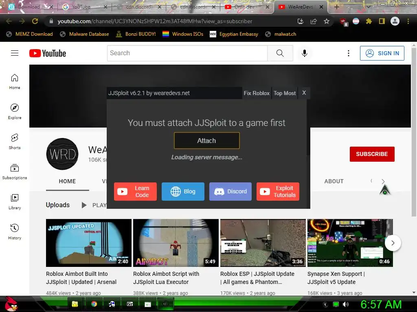This screenshot has height=312, width=417.
Task: Click the Angry Birds start button
Action: pyautogui.click(x=11, y=304)
